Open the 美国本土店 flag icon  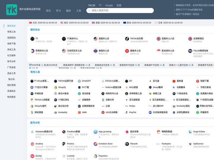click(95, 39)
